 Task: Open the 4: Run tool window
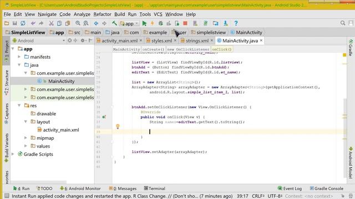[x=21, y=188]
